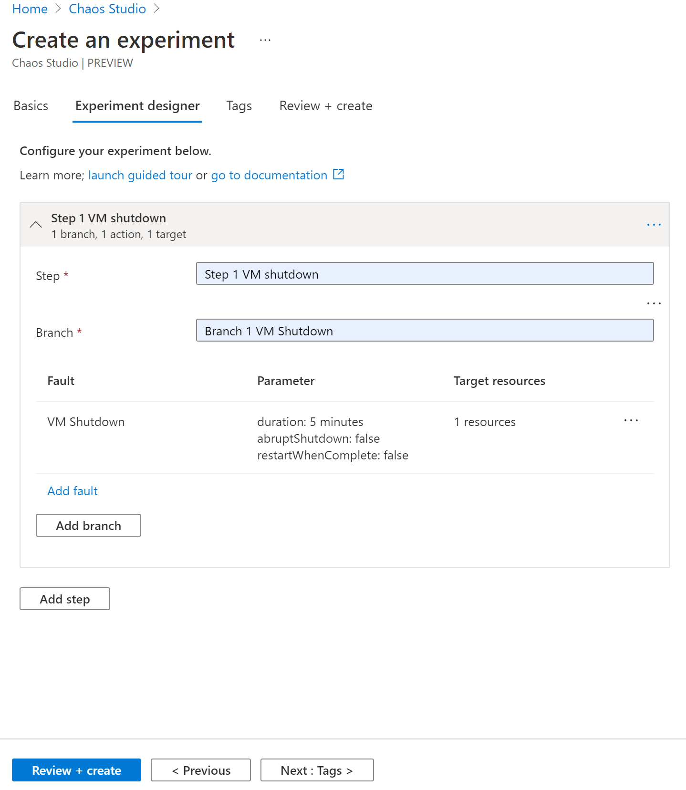Screen dimensions: 686x790
Task: Open the go to documentation link
Action: pos(269,176)
